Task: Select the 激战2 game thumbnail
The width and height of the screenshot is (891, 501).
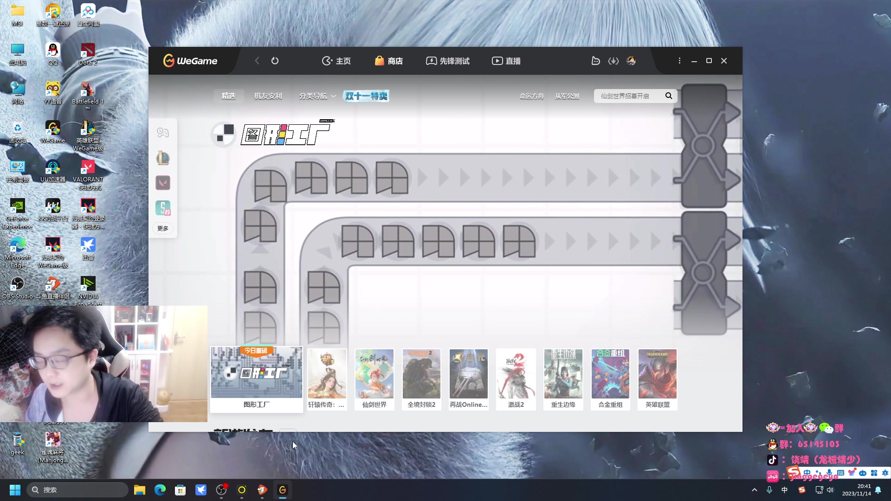Action: click(516, 379)
